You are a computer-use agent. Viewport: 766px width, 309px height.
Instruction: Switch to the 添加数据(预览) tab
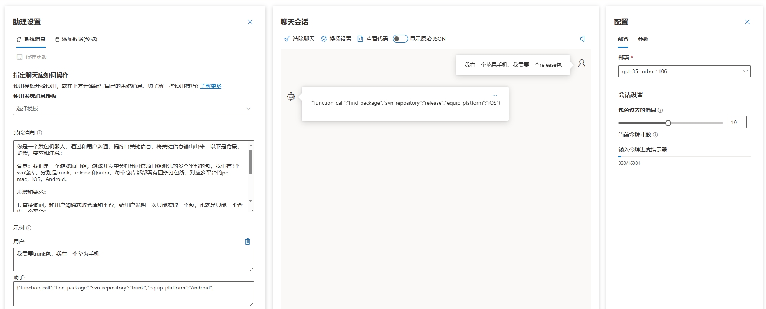coord(76,39)
